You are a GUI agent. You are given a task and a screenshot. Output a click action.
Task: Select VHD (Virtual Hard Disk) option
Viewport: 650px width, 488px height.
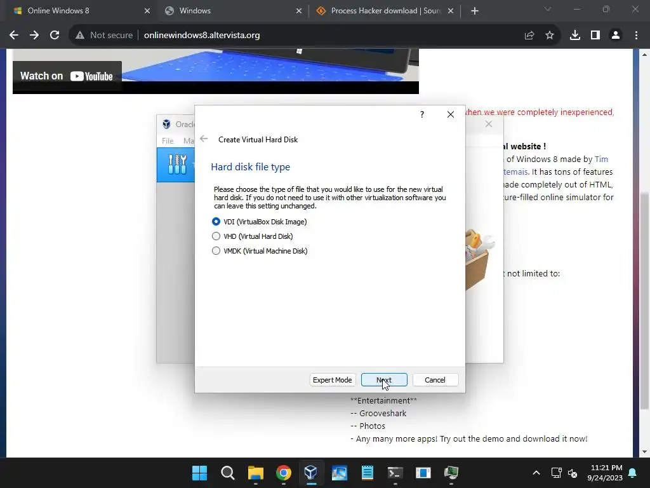(253, 236)
